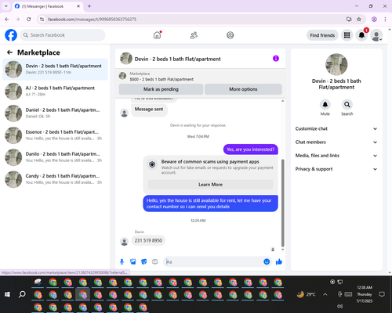Expand the Privacy & support section
This screenshot has height=313, width=392.
(x=336, y=169)
